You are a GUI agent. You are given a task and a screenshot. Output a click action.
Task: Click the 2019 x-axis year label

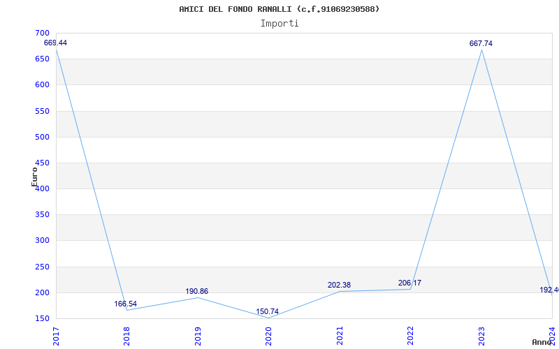tap(198, 336)
